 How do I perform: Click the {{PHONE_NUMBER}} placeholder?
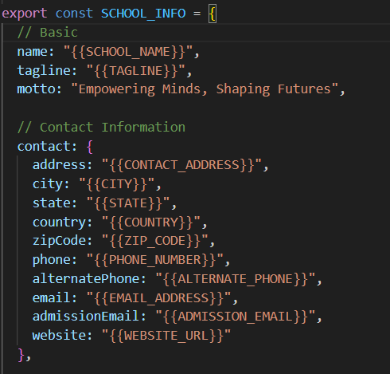[x=155, y=260]
